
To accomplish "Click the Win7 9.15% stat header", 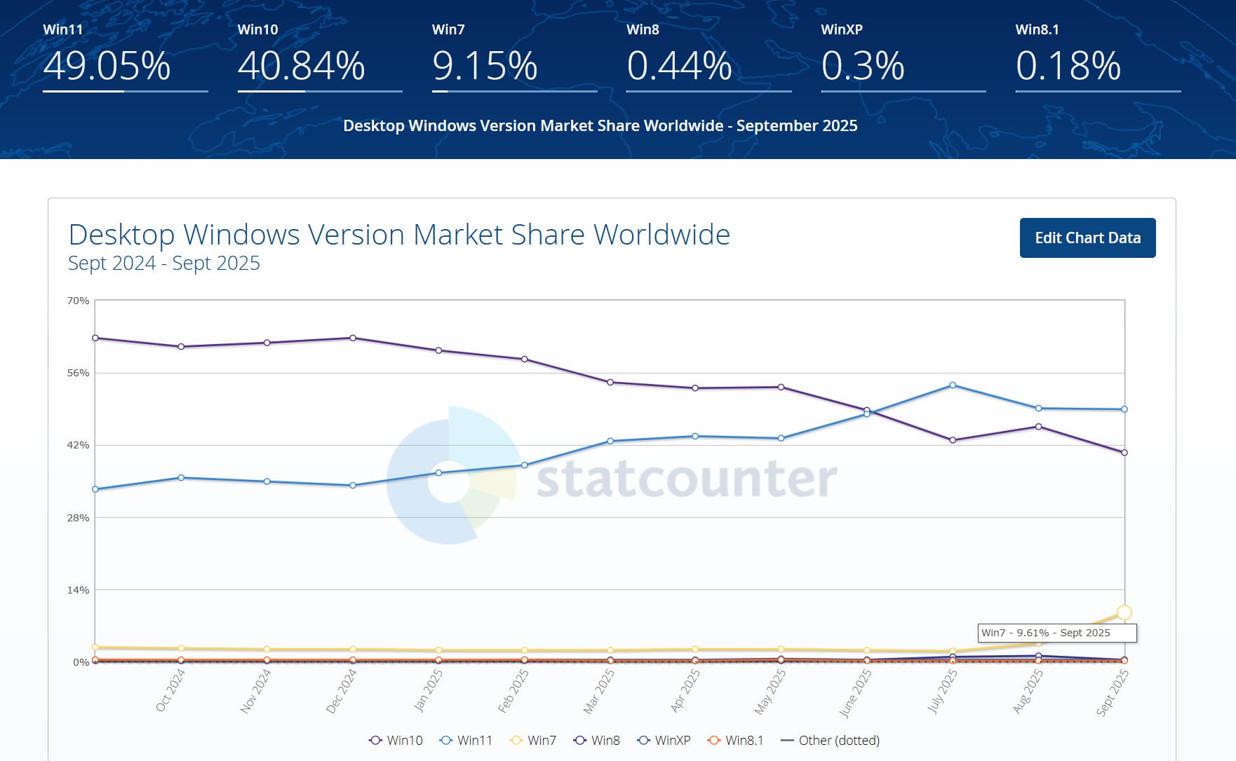I will [485, 65].
